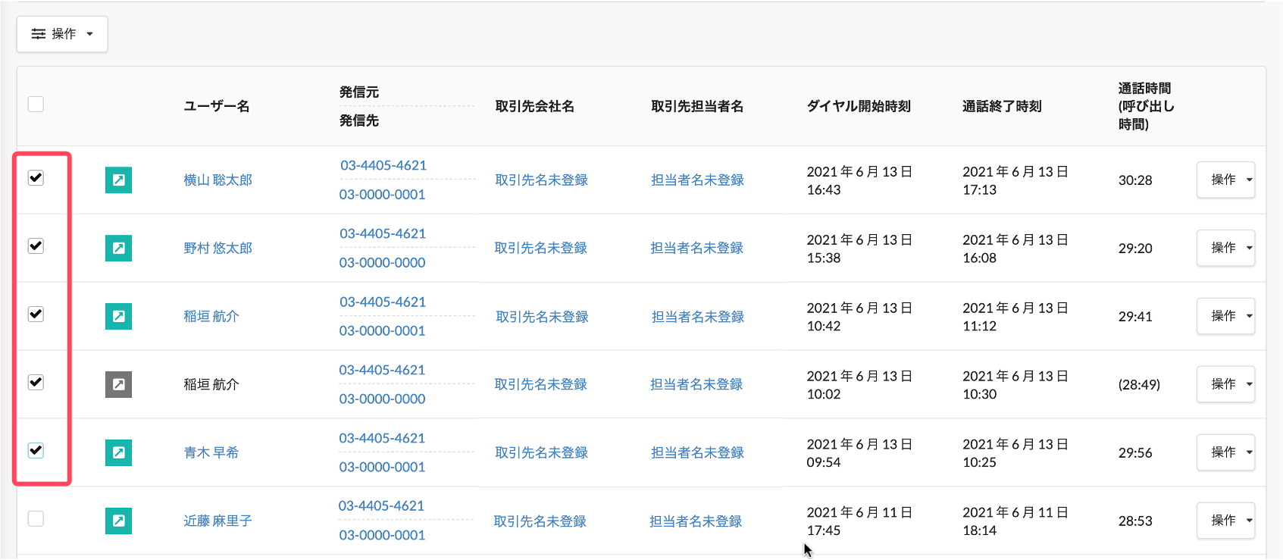Open user link 青木 早希
The height and width of the screenshot is (560, 1283).
211,452
